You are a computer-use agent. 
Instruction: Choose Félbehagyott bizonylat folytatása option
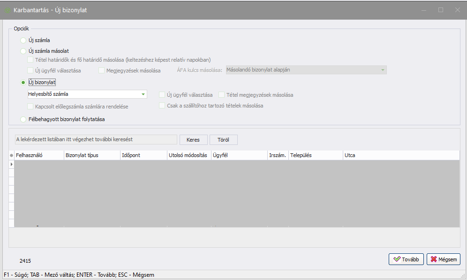(x=23, y=119)
